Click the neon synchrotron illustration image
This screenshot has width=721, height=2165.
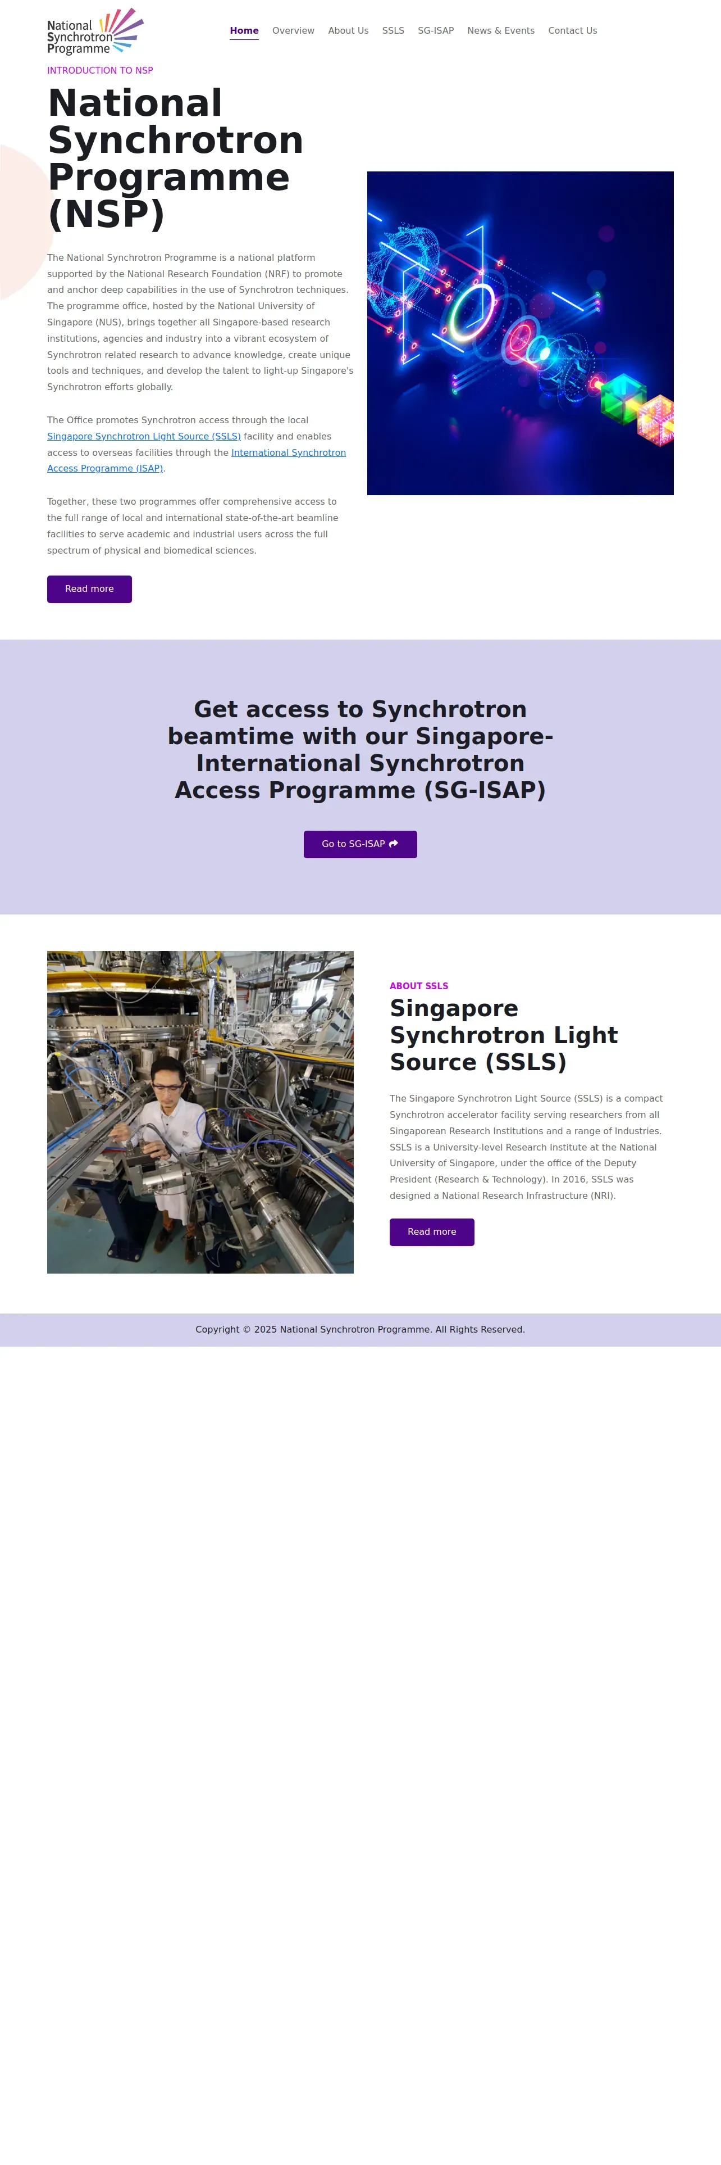[521, 333]
